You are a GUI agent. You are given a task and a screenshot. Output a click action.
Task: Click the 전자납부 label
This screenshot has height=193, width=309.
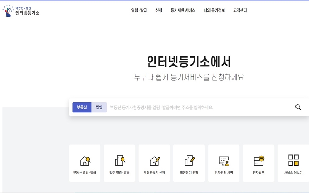tap(258, 173)
